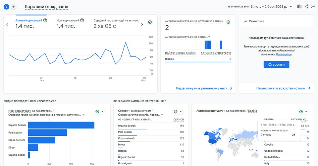Click Italy in country list
The height and width of the screenshot is (166, 318).
click(x=267, y=164)
